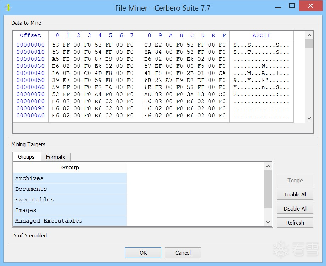Close the File Miner dialog
The height and width of the screenshot is (266, 326).
pyautogui.click(x=311, y=6)
